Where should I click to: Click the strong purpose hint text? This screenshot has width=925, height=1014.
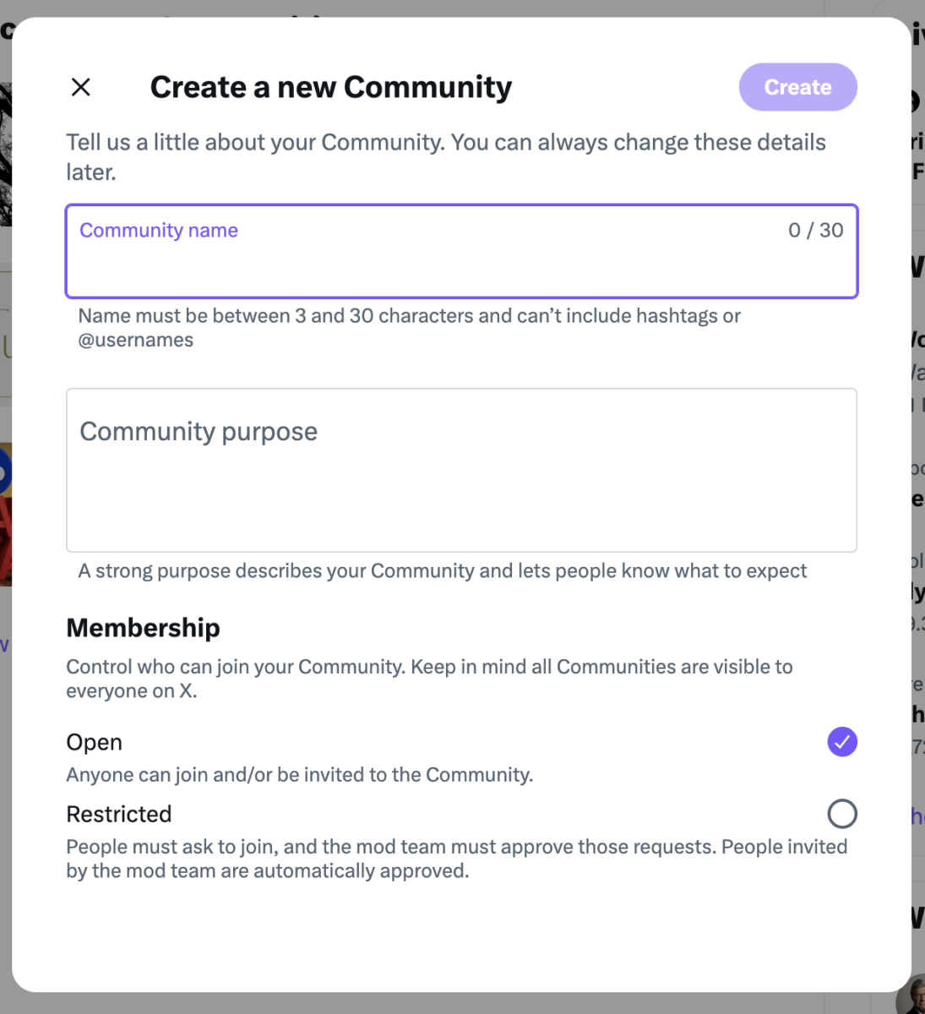point(442,570)
